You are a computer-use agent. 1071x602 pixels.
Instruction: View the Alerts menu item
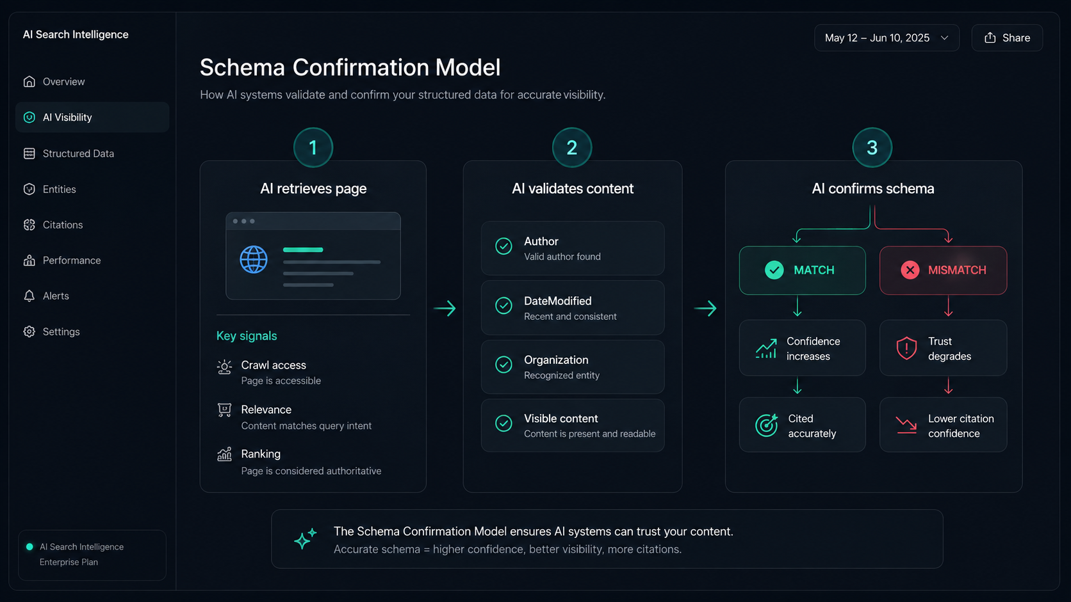[x=92, y=296]
